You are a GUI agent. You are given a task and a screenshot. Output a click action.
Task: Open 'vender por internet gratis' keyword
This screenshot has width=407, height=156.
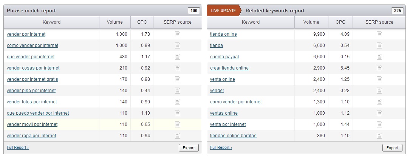pyautogui.click(x=32, y=79)
